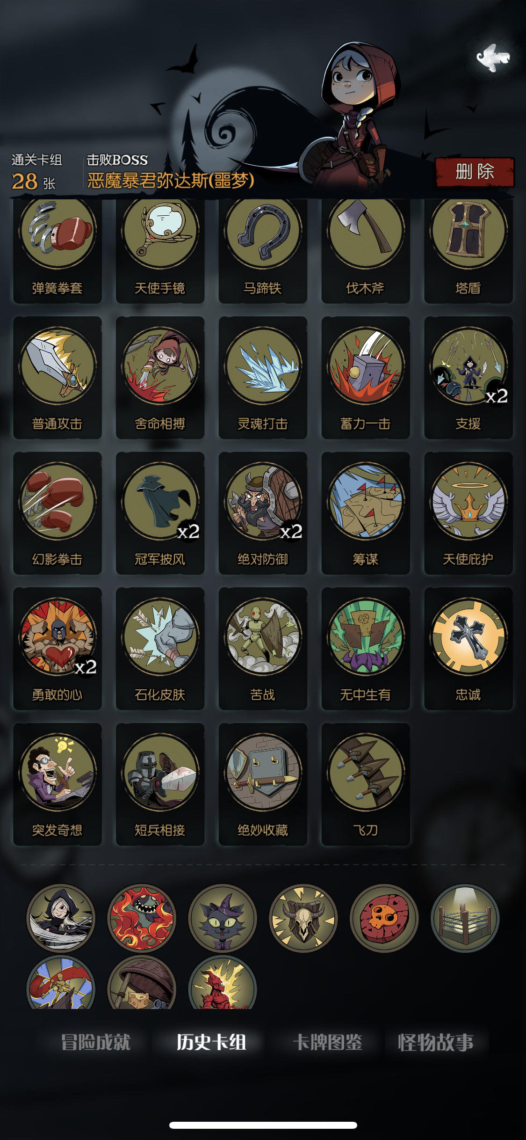Switch to the 卡牌图鉴 tab
The image size is (526, 1140).
click(327, 1042)
